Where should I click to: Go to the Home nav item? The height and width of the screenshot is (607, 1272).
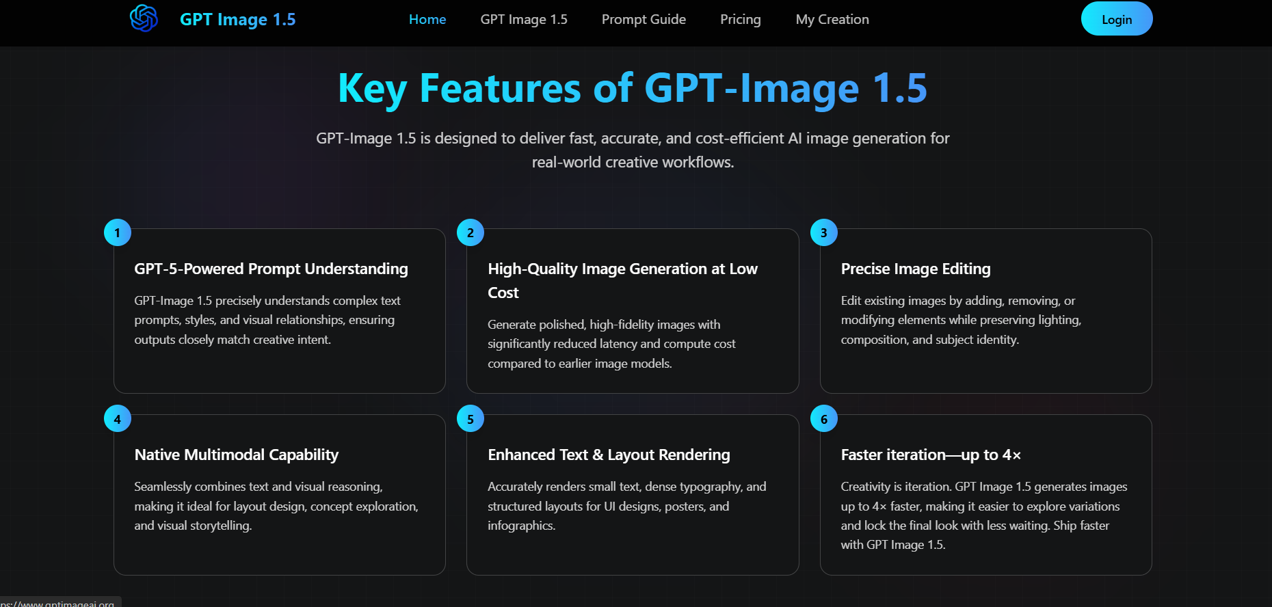coord(427,19)
